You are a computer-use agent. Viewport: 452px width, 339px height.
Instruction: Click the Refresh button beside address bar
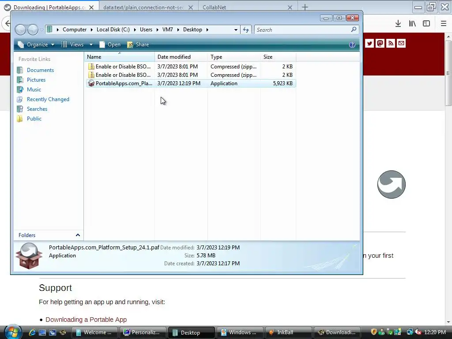pyautogui.click(x=246, y=30)
